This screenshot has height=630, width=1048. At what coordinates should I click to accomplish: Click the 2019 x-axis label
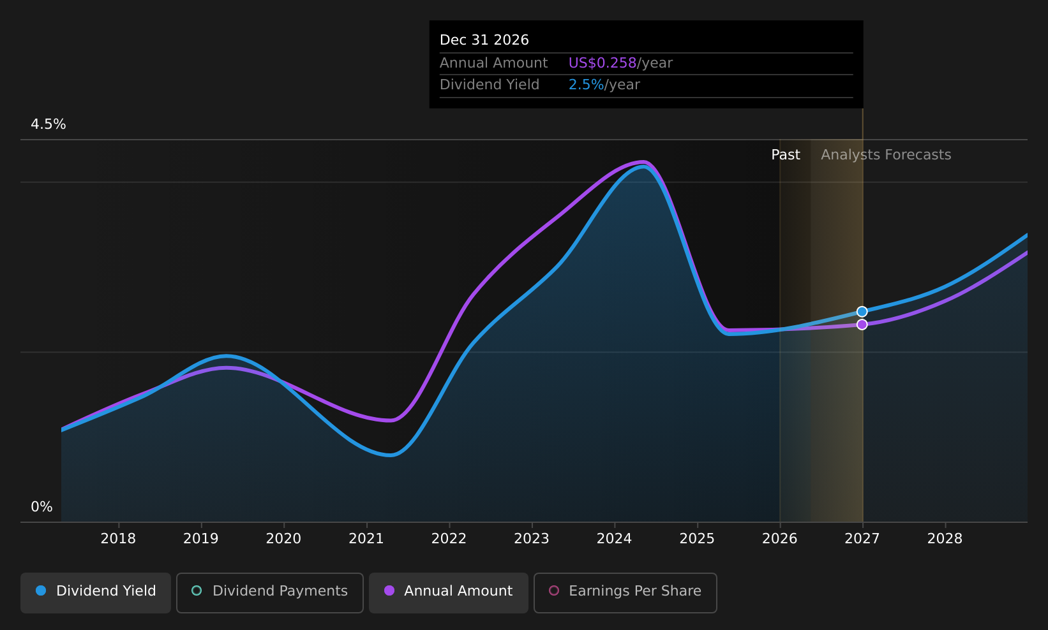point(201,539)
